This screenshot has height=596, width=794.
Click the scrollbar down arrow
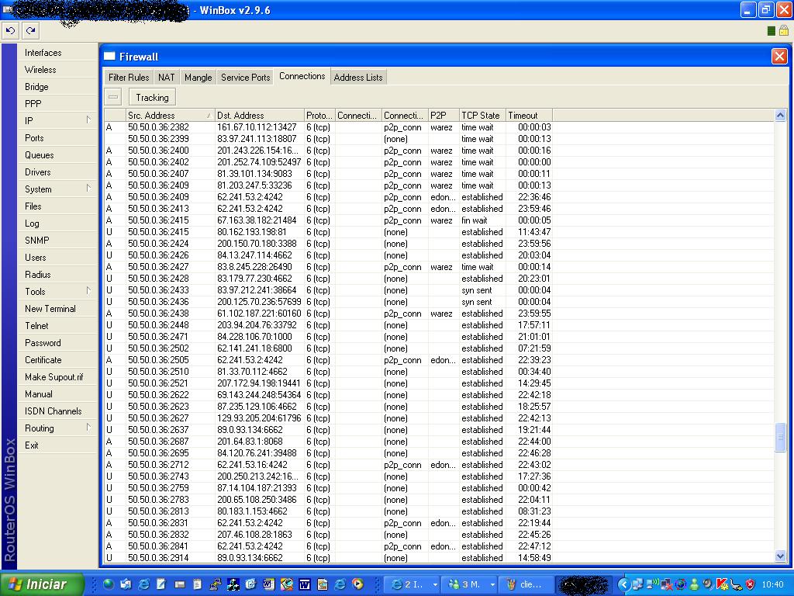point(780,556)
